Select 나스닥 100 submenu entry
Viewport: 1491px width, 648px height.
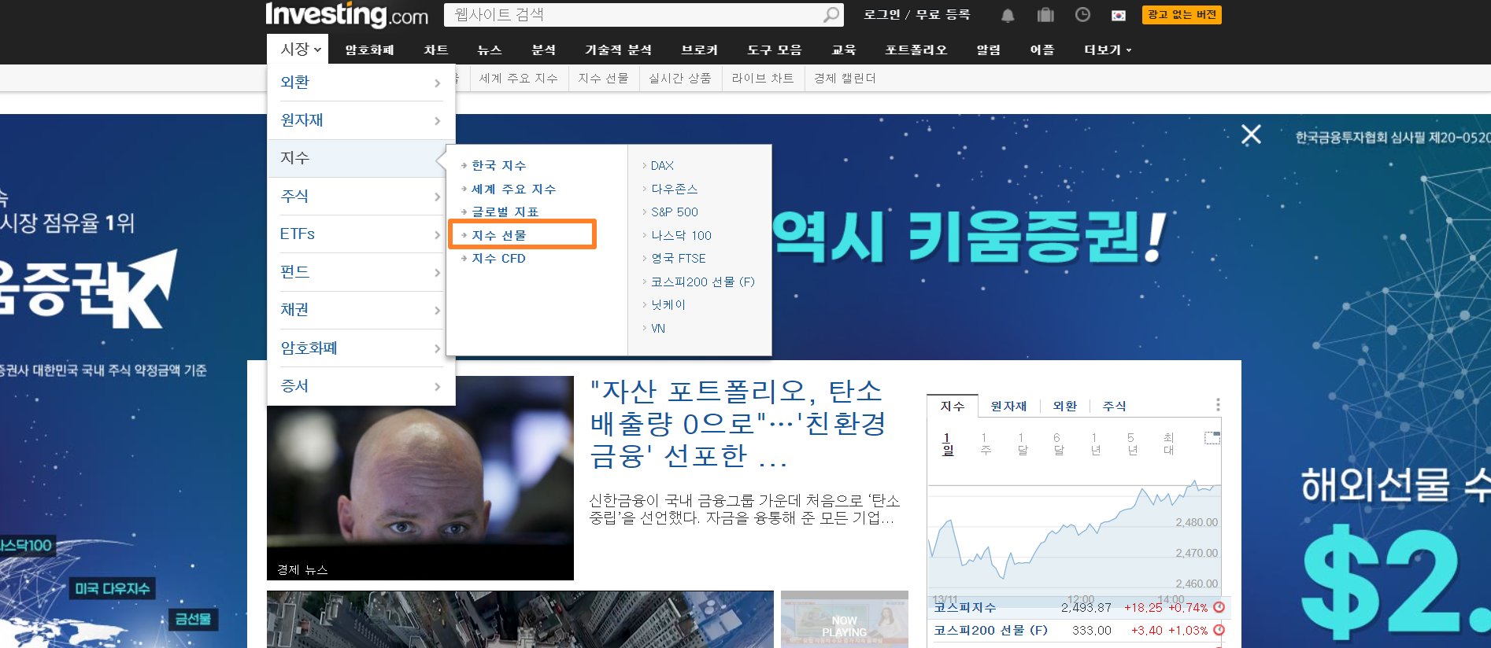pyautogui.click(x=681, y=235)
